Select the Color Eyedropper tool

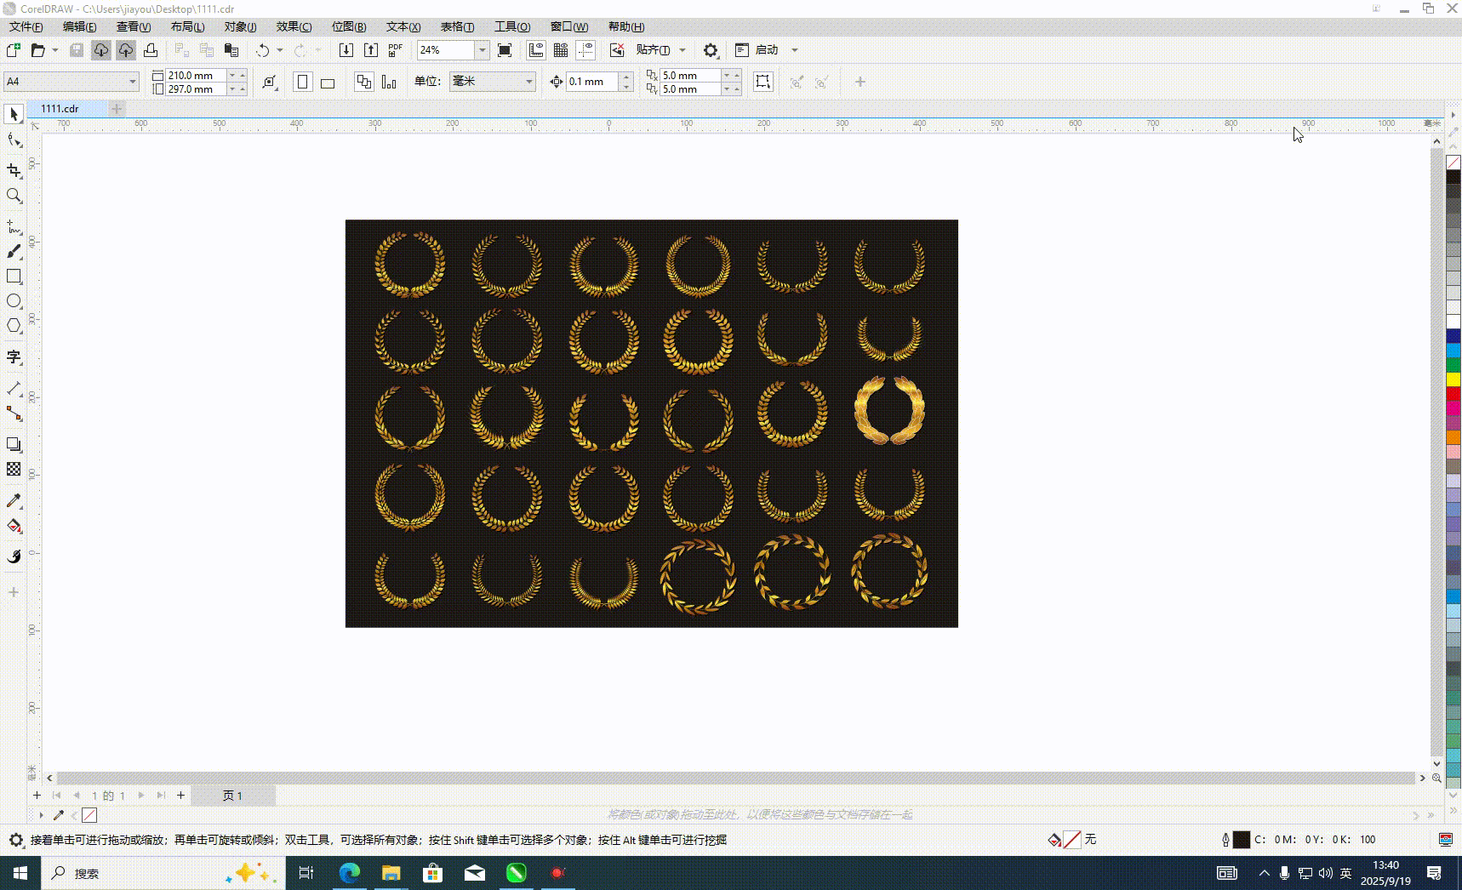[x=14, y=500]
